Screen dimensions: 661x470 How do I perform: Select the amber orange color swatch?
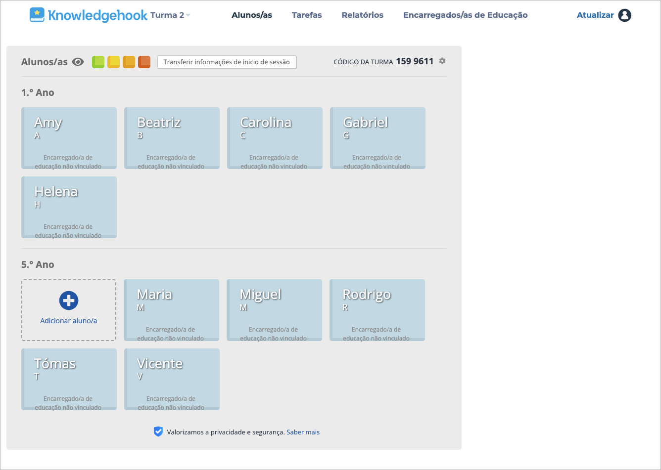click(129, 62)
